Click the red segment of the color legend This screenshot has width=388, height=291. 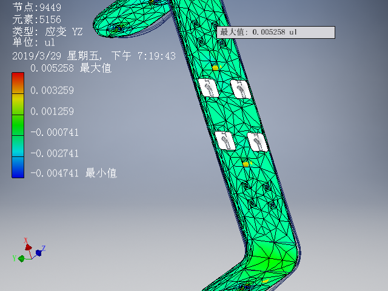[18, 82]
